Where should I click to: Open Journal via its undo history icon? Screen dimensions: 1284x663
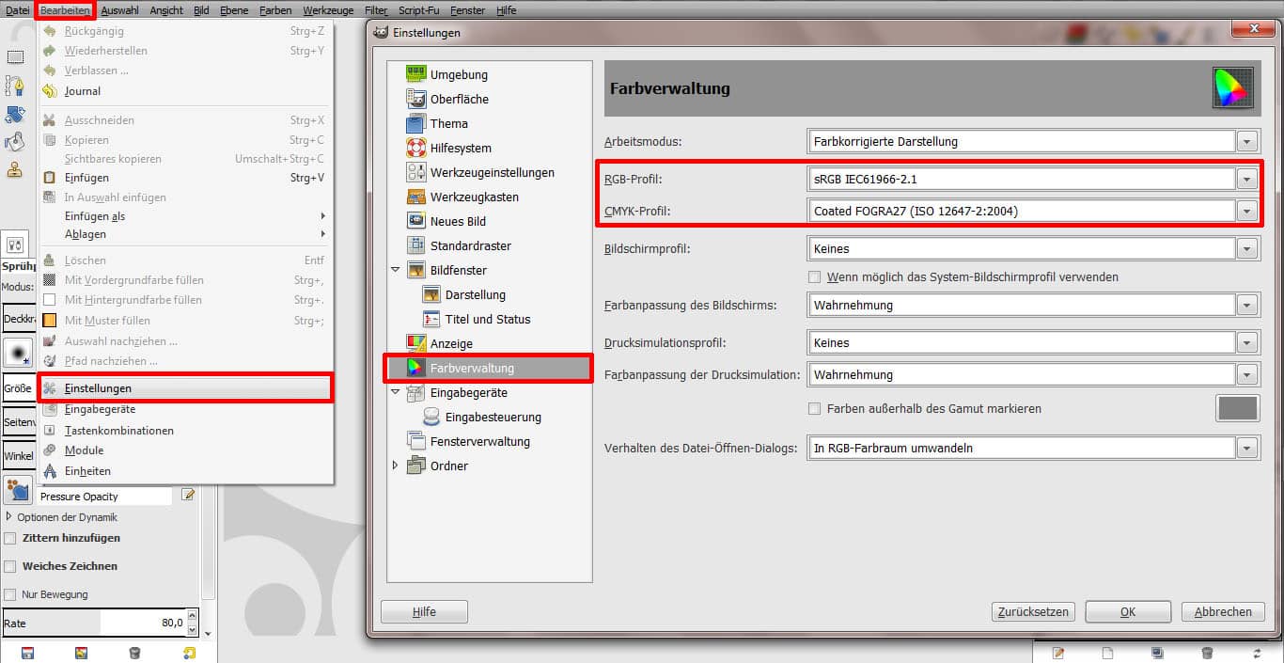click(50, 91)
